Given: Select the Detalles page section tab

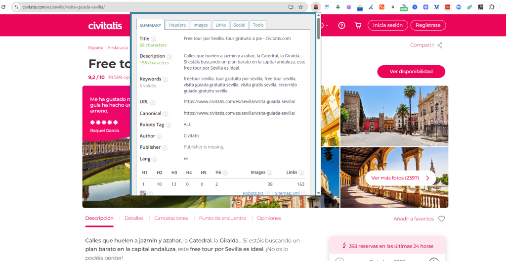Looking at the screenshot, I should click(134, 218).
